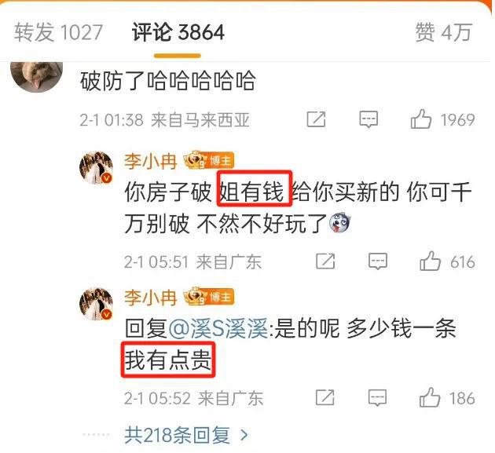Open 李小冉 username in first reply
The width and height of the screenshot is (495, 453).
150,161
